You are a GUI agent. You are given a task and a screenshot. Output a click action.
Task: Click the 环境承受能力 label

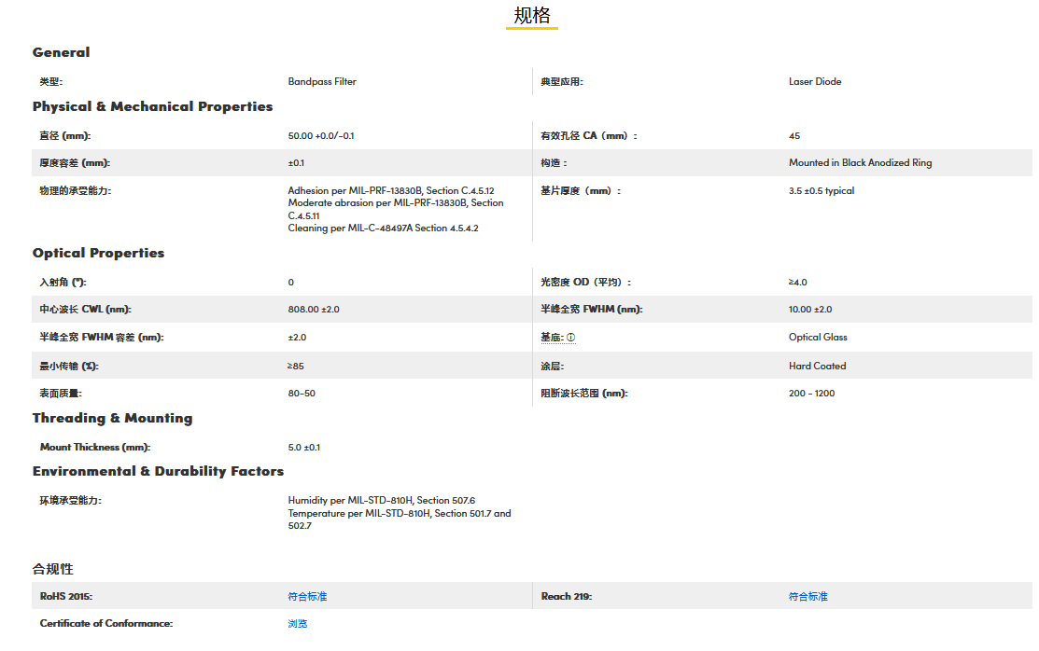(70, 501)
